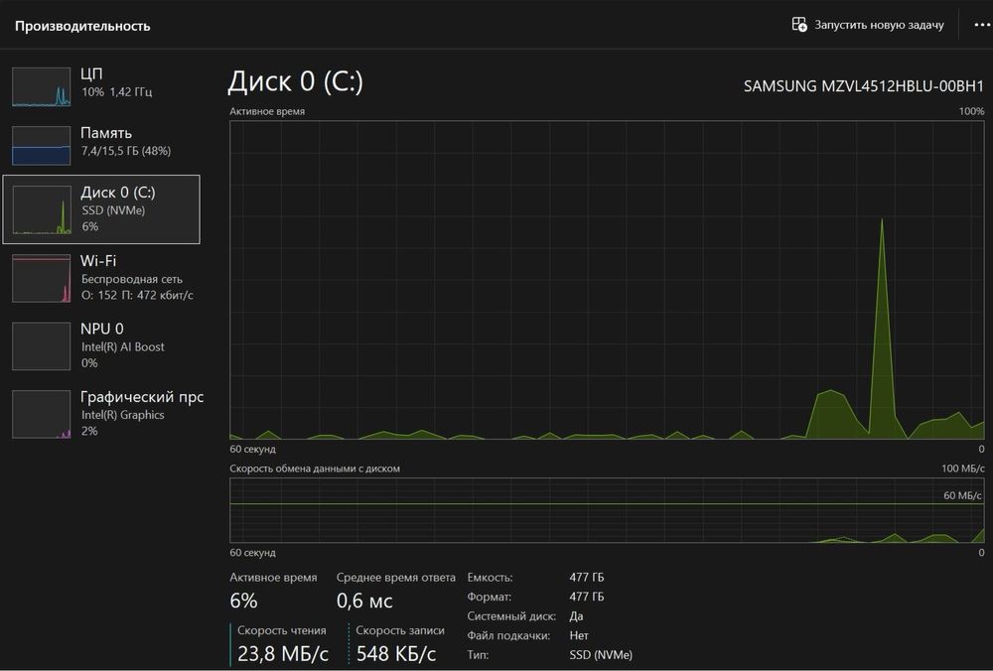This screenshot has width=993, height=671.
Task: Select the ЦП performance item
Action: point(101,86)
